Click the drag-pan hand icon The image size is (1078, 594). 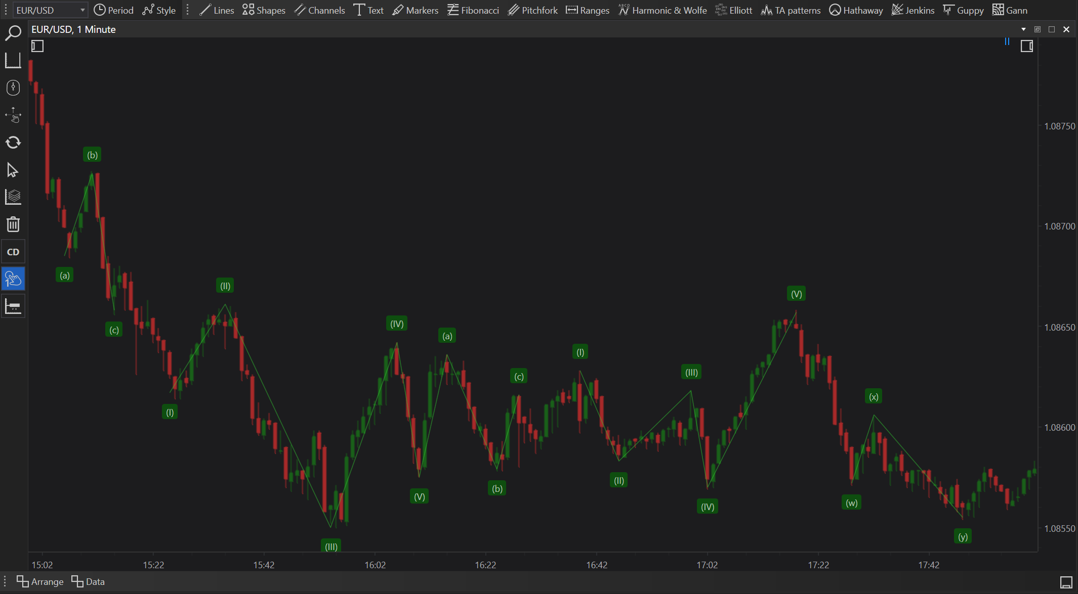click(13, 115)
